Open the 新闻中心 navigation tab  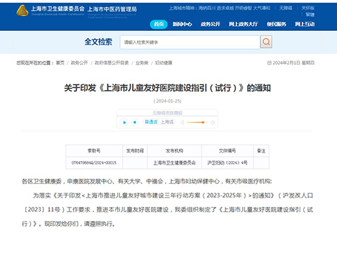(x=183, y=24)
